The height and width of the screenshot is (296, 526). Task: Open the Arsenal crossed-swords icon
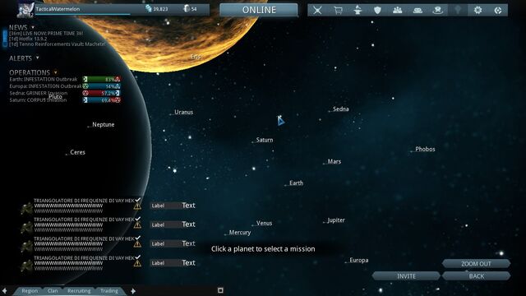click(x=317, y=10)
